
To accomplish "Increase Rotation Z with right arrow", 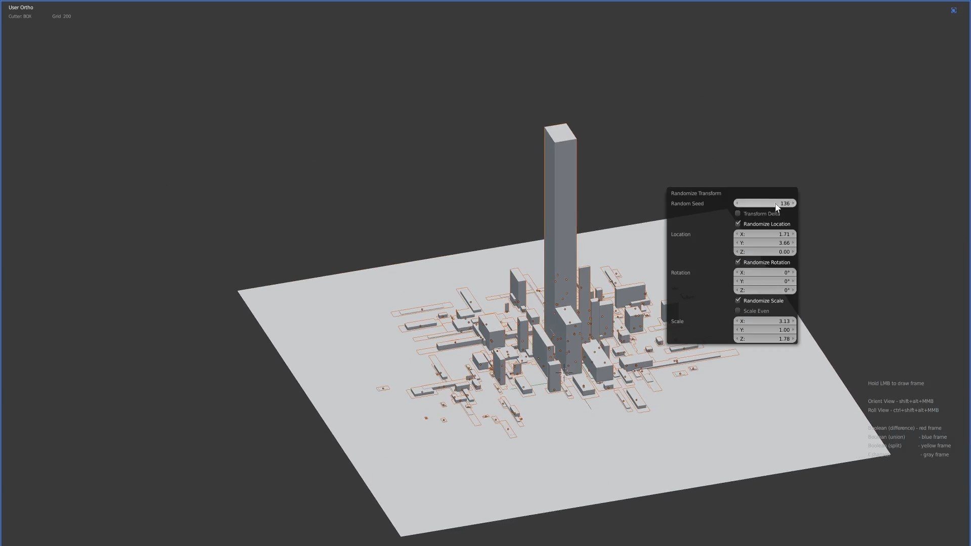I will (793, 290).
